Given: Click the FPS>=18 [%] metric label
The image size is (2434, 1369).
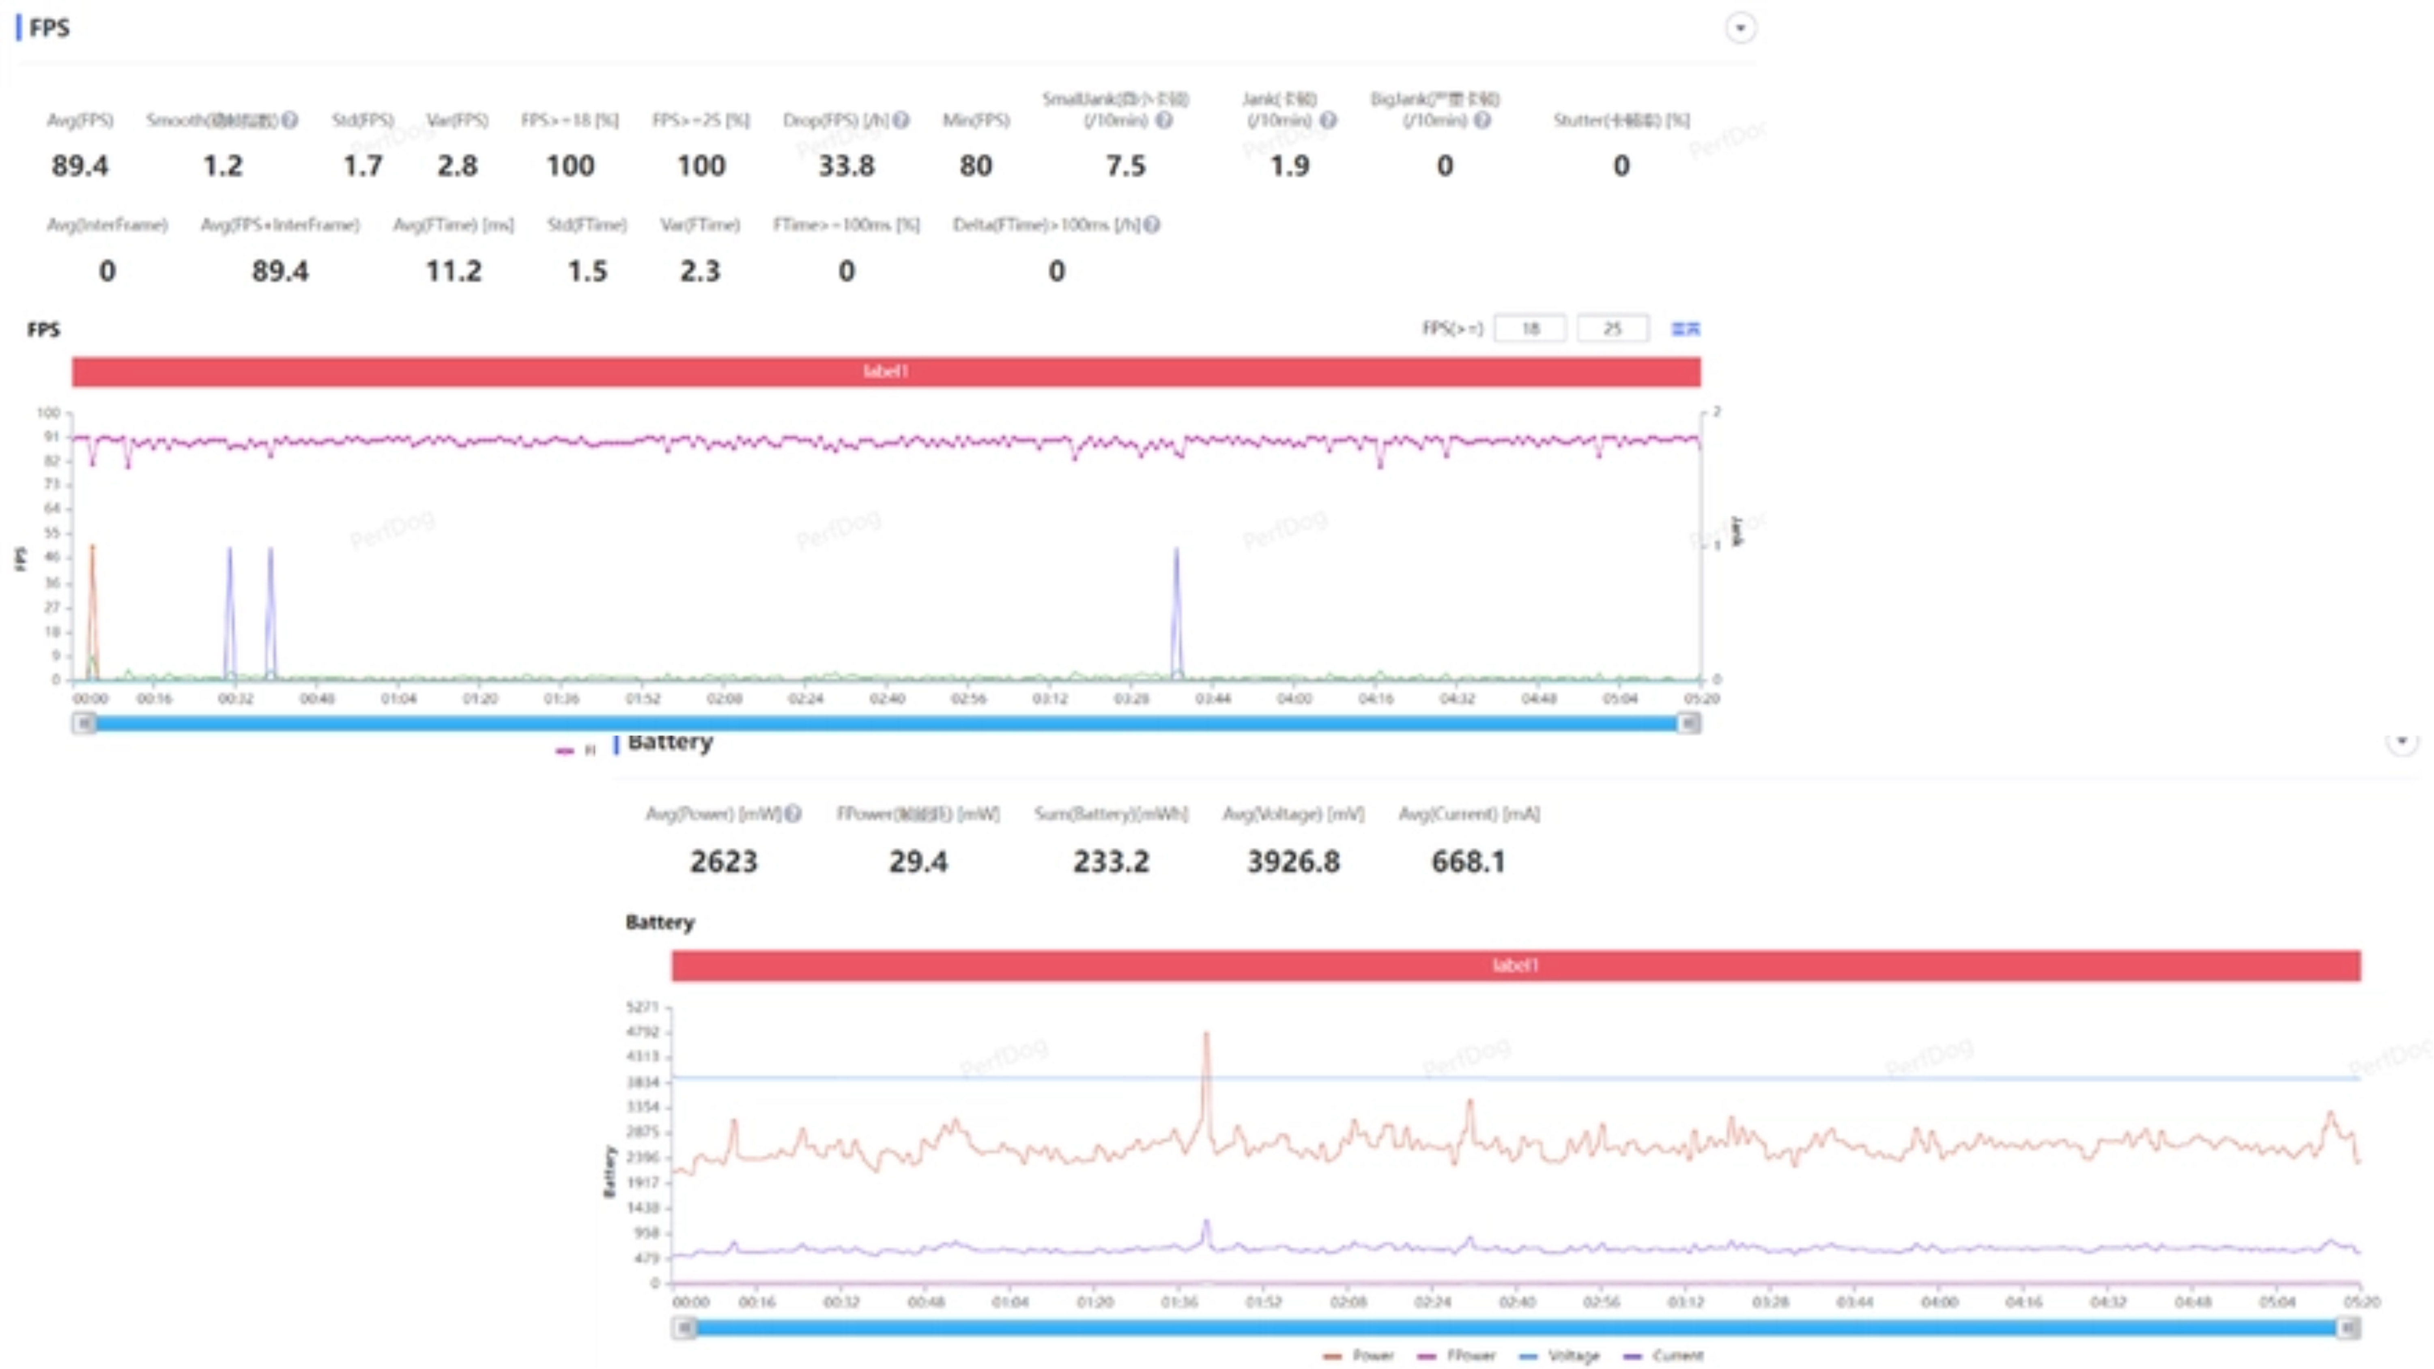Looking at the screenshot, I should pos(570,120).
